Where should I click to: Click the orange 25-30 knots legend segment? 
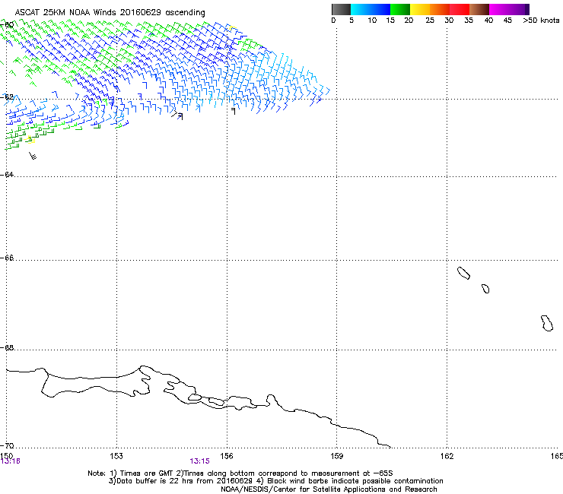440,9
